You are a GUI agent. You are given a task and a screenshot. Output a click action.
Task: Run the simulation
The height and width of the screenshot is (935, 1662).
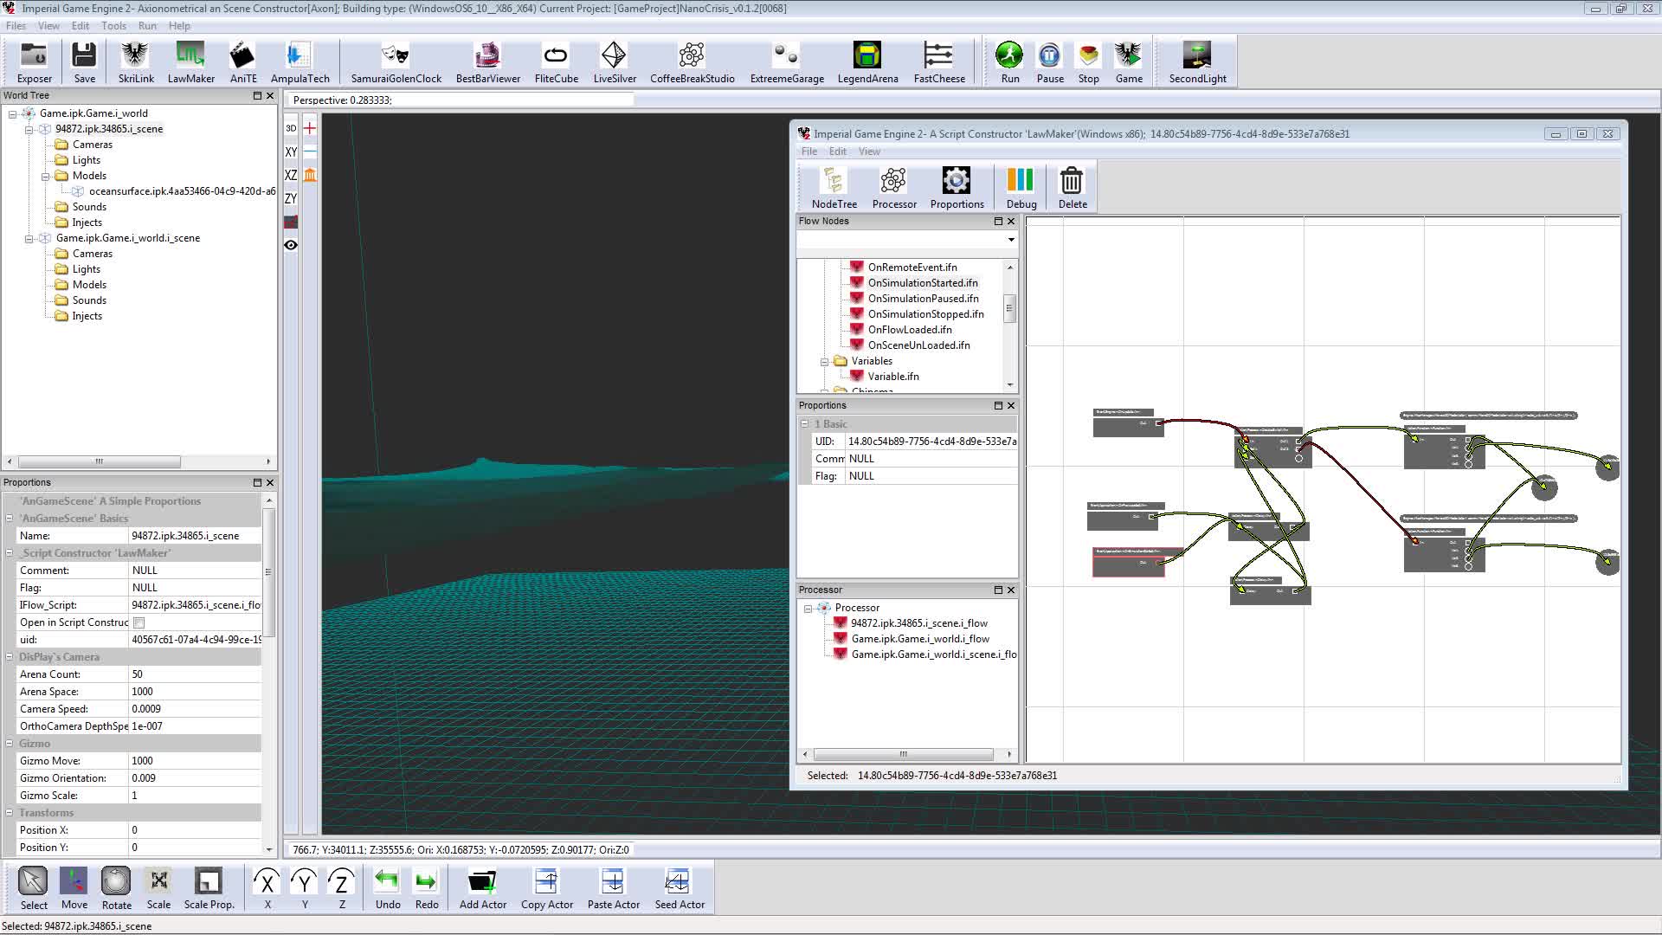click(x=1009, y=62)
